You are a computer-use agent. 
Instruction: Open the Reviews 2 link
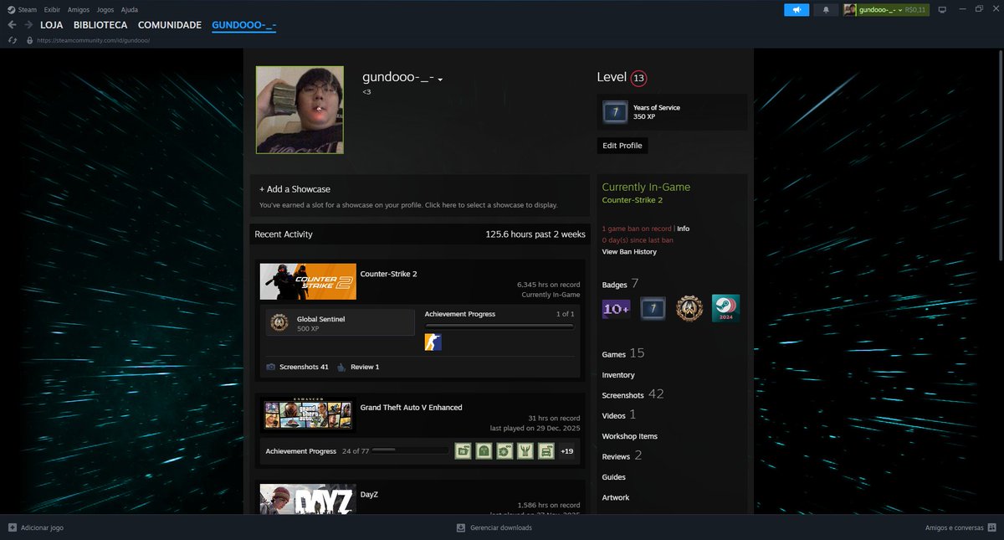click(x=622, y=456)
